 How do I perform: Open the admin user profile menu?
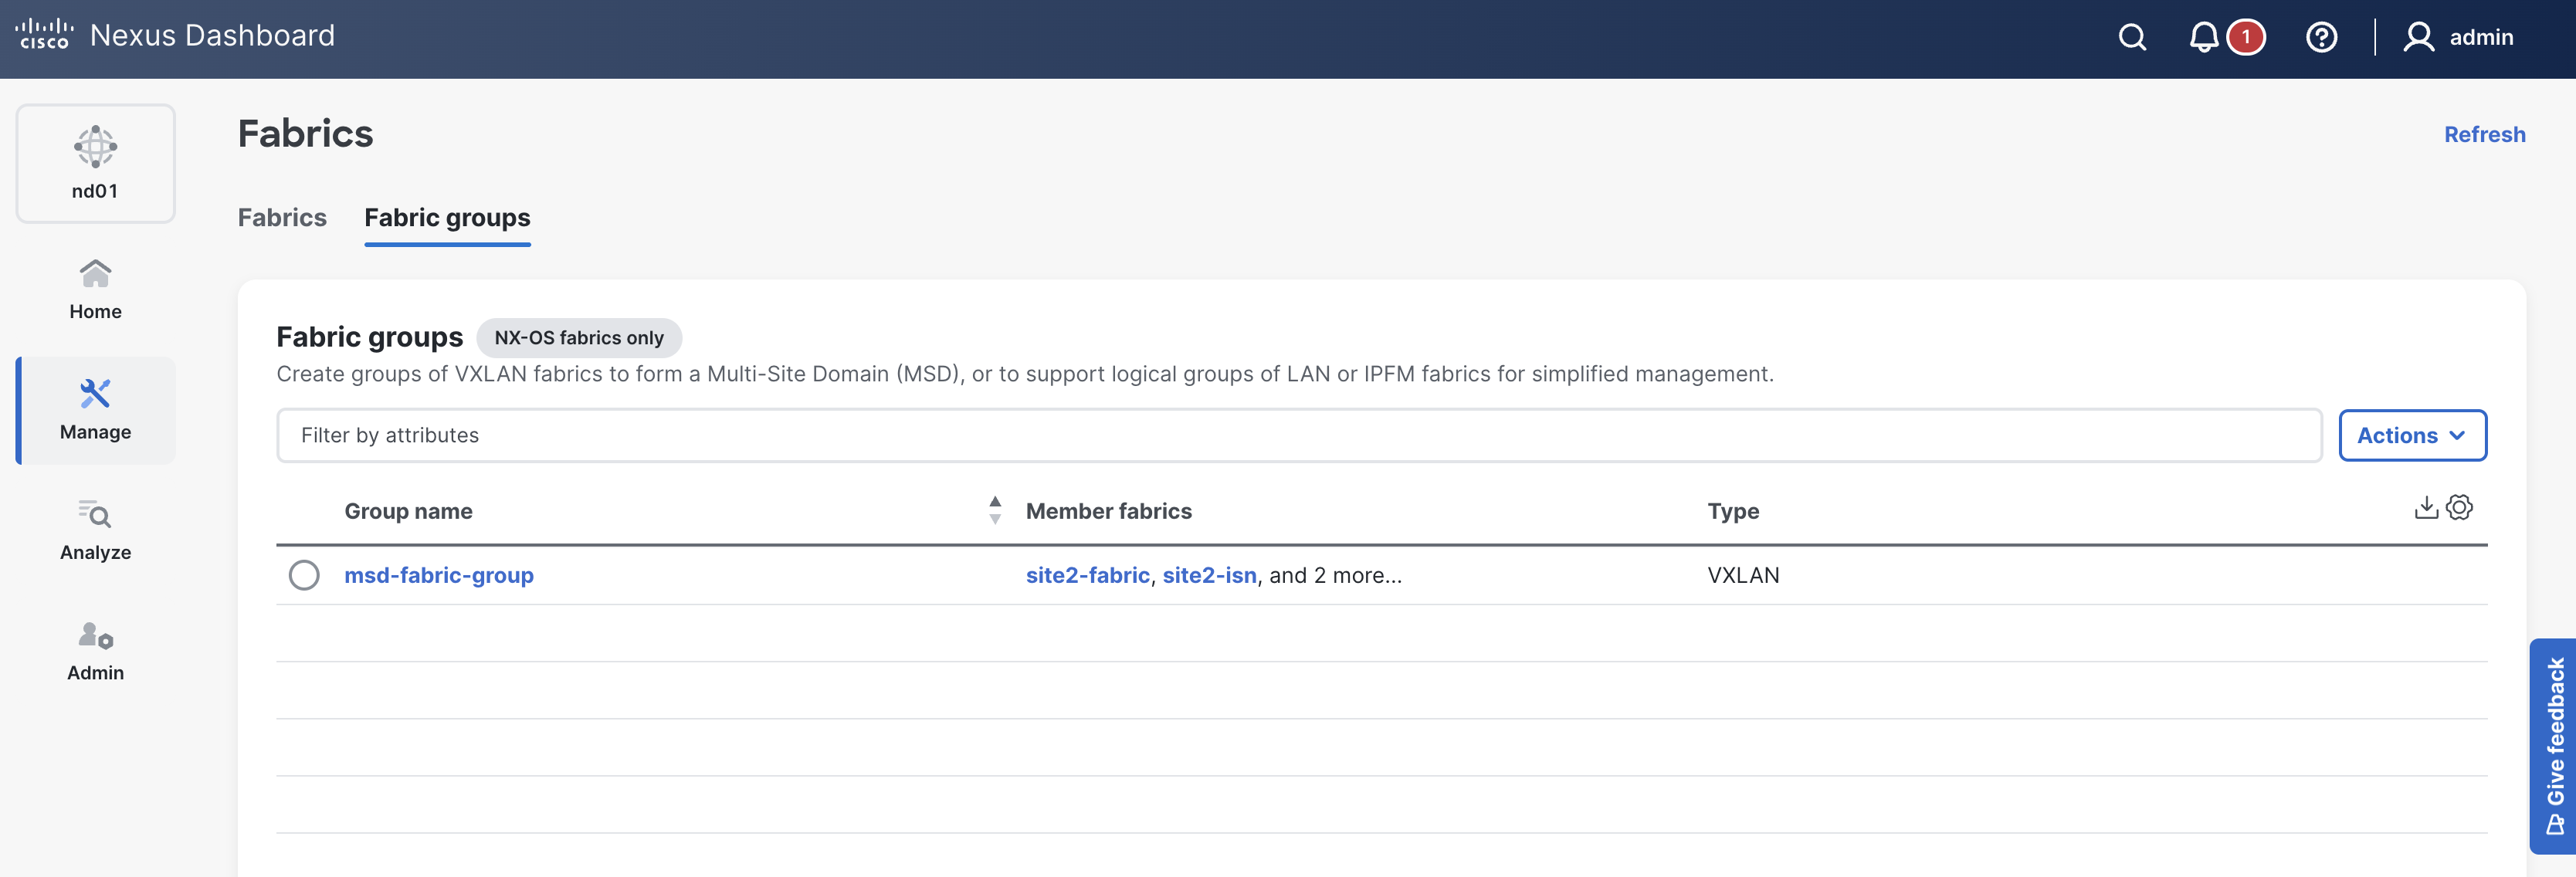pyautogui.click(x=2458, y=38)
